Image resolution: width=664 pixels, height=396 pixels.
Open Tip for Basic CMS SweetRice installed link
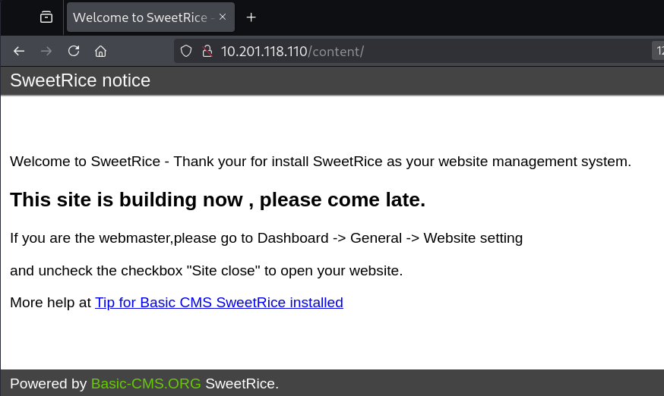coord(219,303)
